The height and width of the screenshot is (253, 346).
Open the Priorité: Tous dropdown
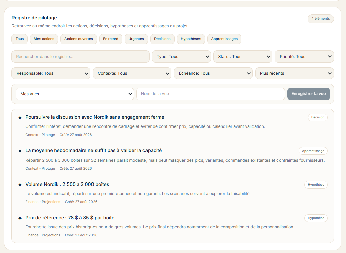coord(304,56)
